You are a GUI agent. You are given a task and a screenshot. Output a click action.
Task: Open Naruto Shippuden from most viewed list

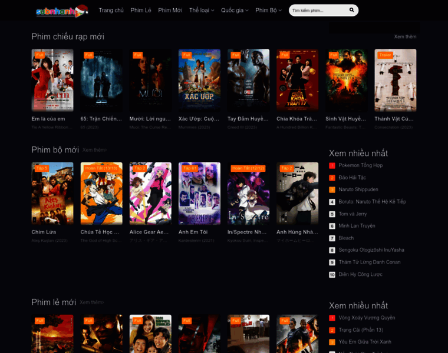click(358, 189)
